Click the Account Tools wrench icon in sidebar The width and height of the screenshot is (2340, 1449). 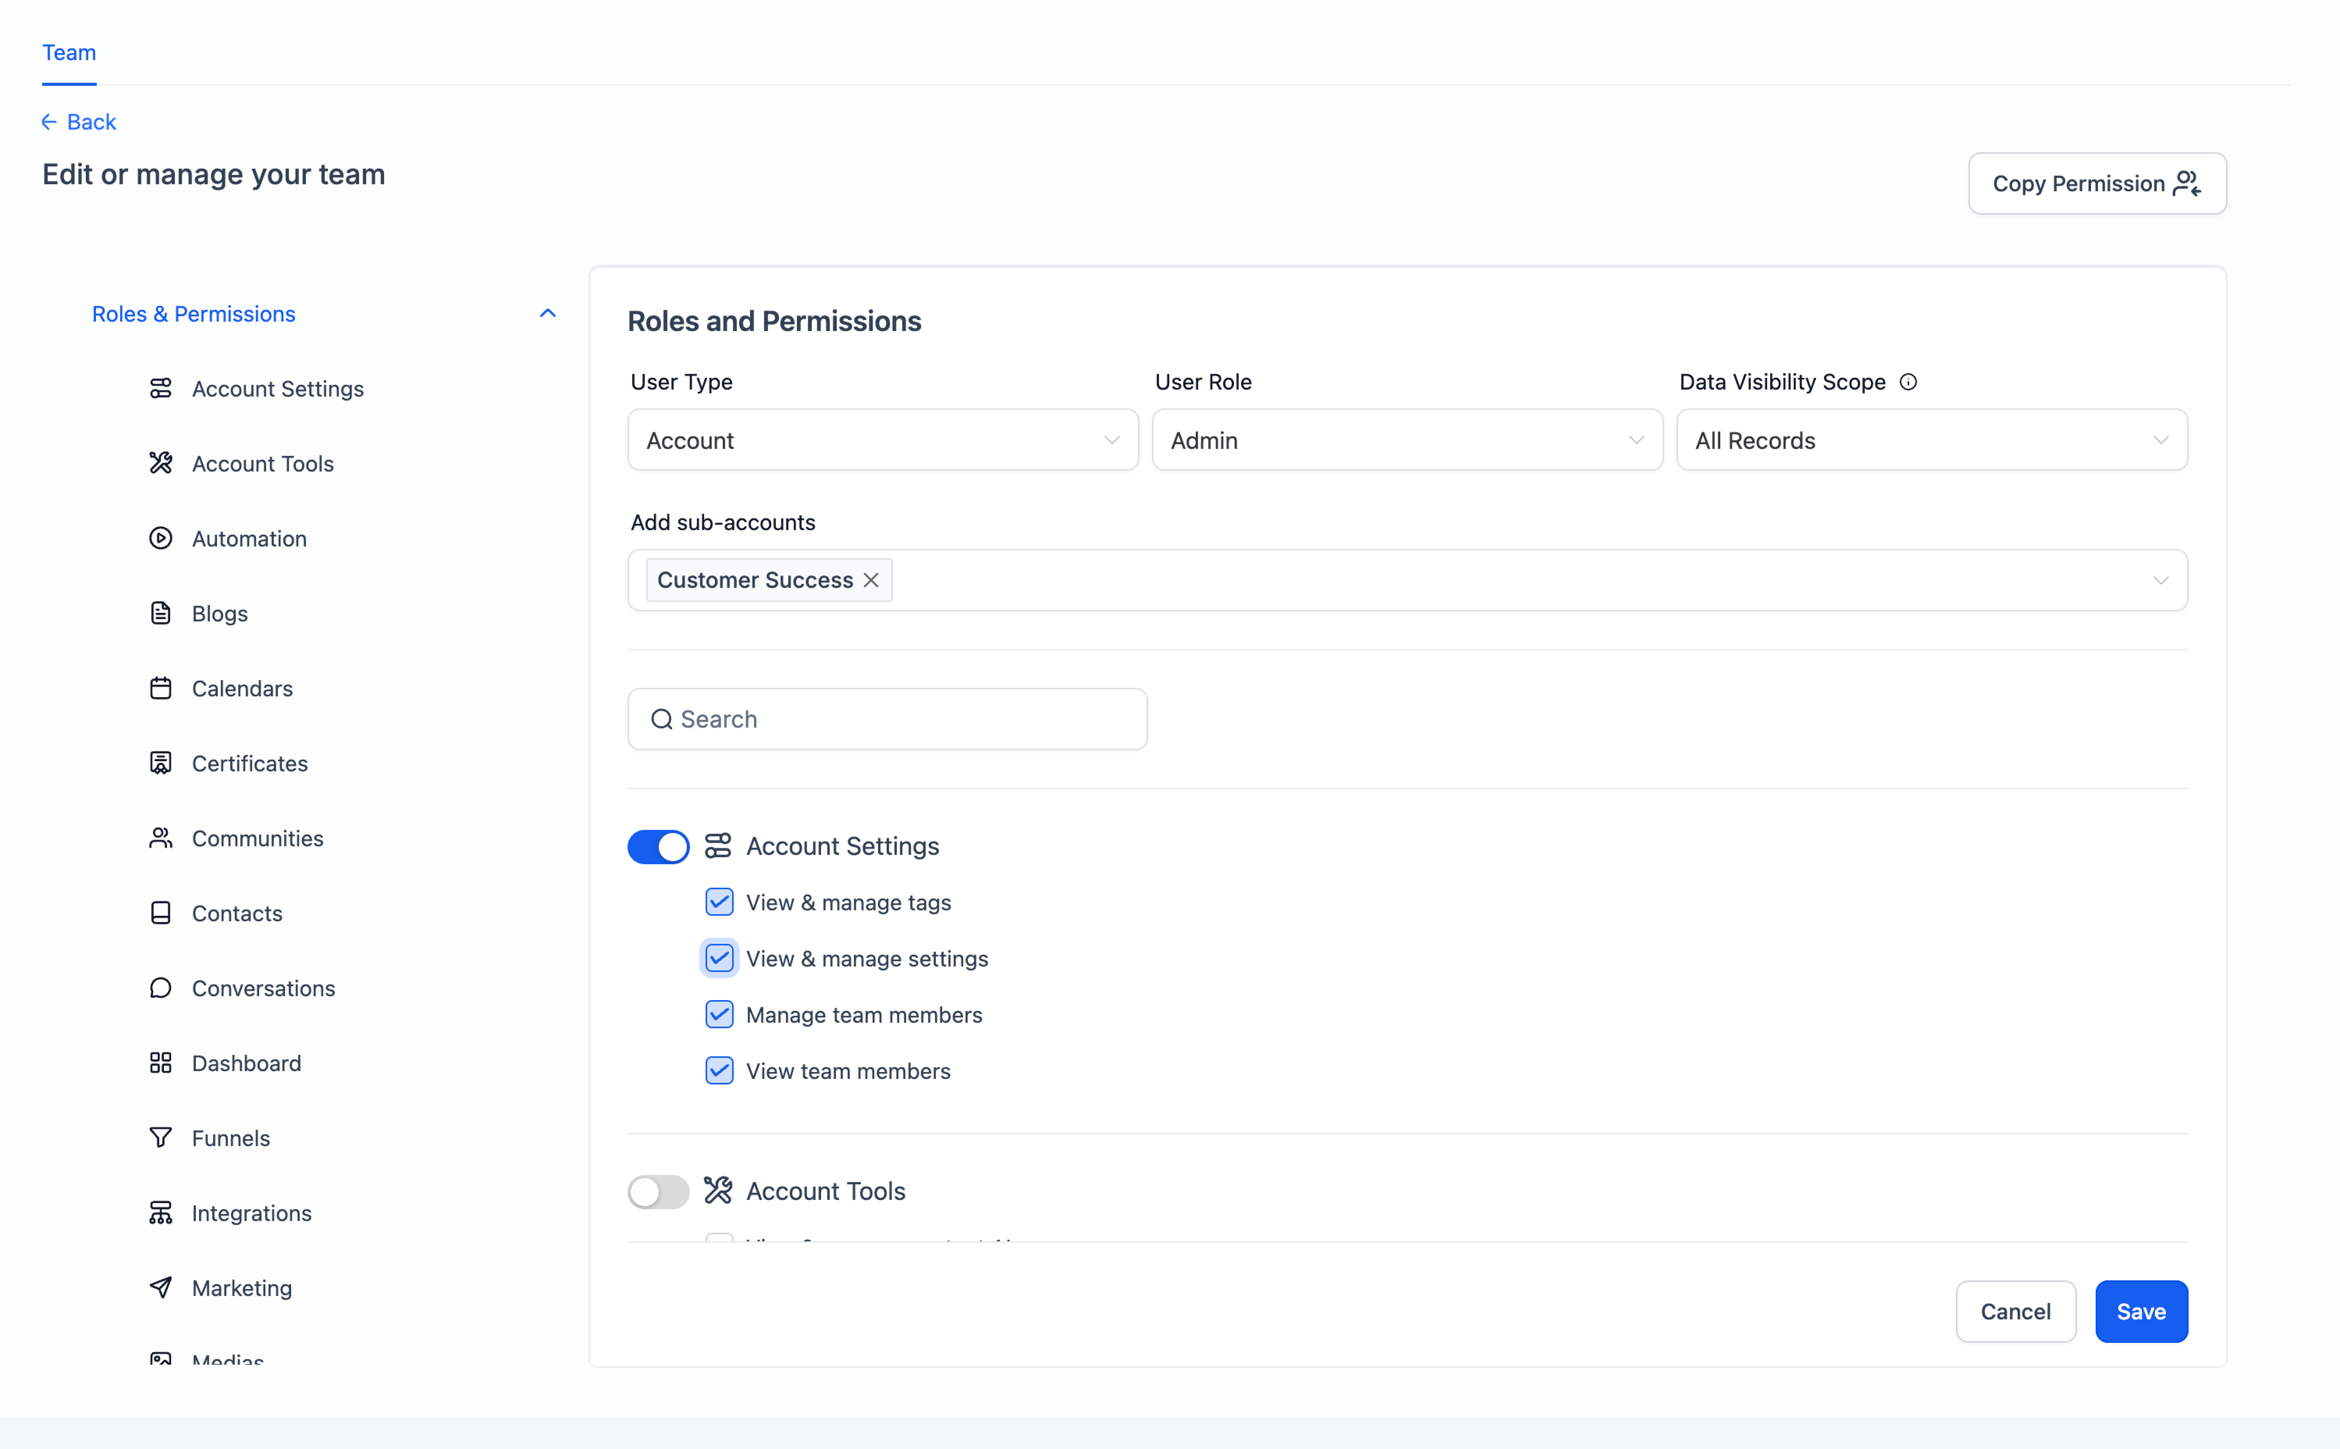160,464
